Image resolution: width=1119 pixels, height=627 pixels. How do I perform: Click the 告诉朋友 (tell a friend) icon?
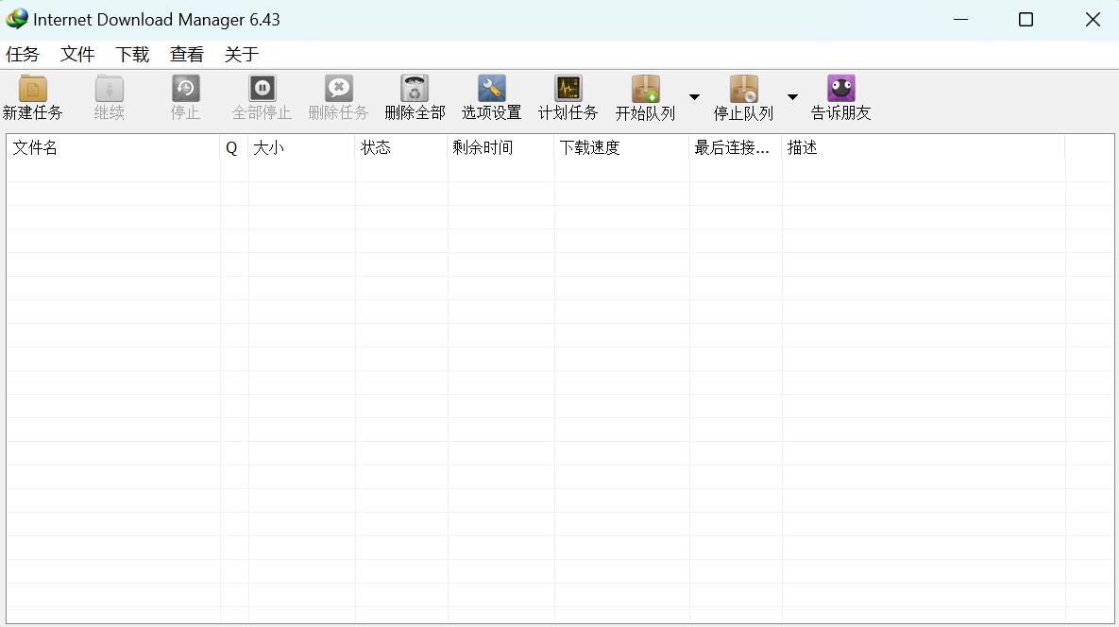coord(840,89)
